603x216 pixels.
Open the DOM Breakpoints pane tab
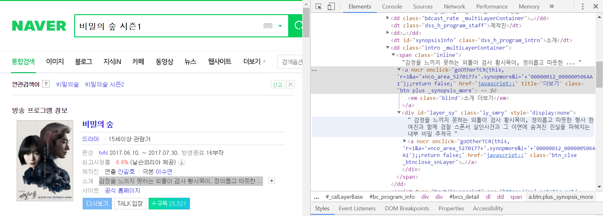click(x=407, y=208)
